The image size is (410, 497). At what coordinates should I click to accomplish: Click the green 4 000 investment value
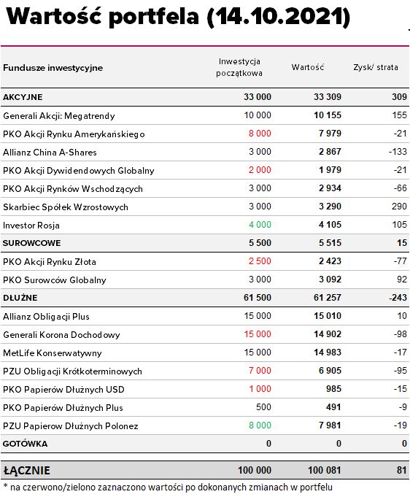pyautogui.click(x=260, y=225)
